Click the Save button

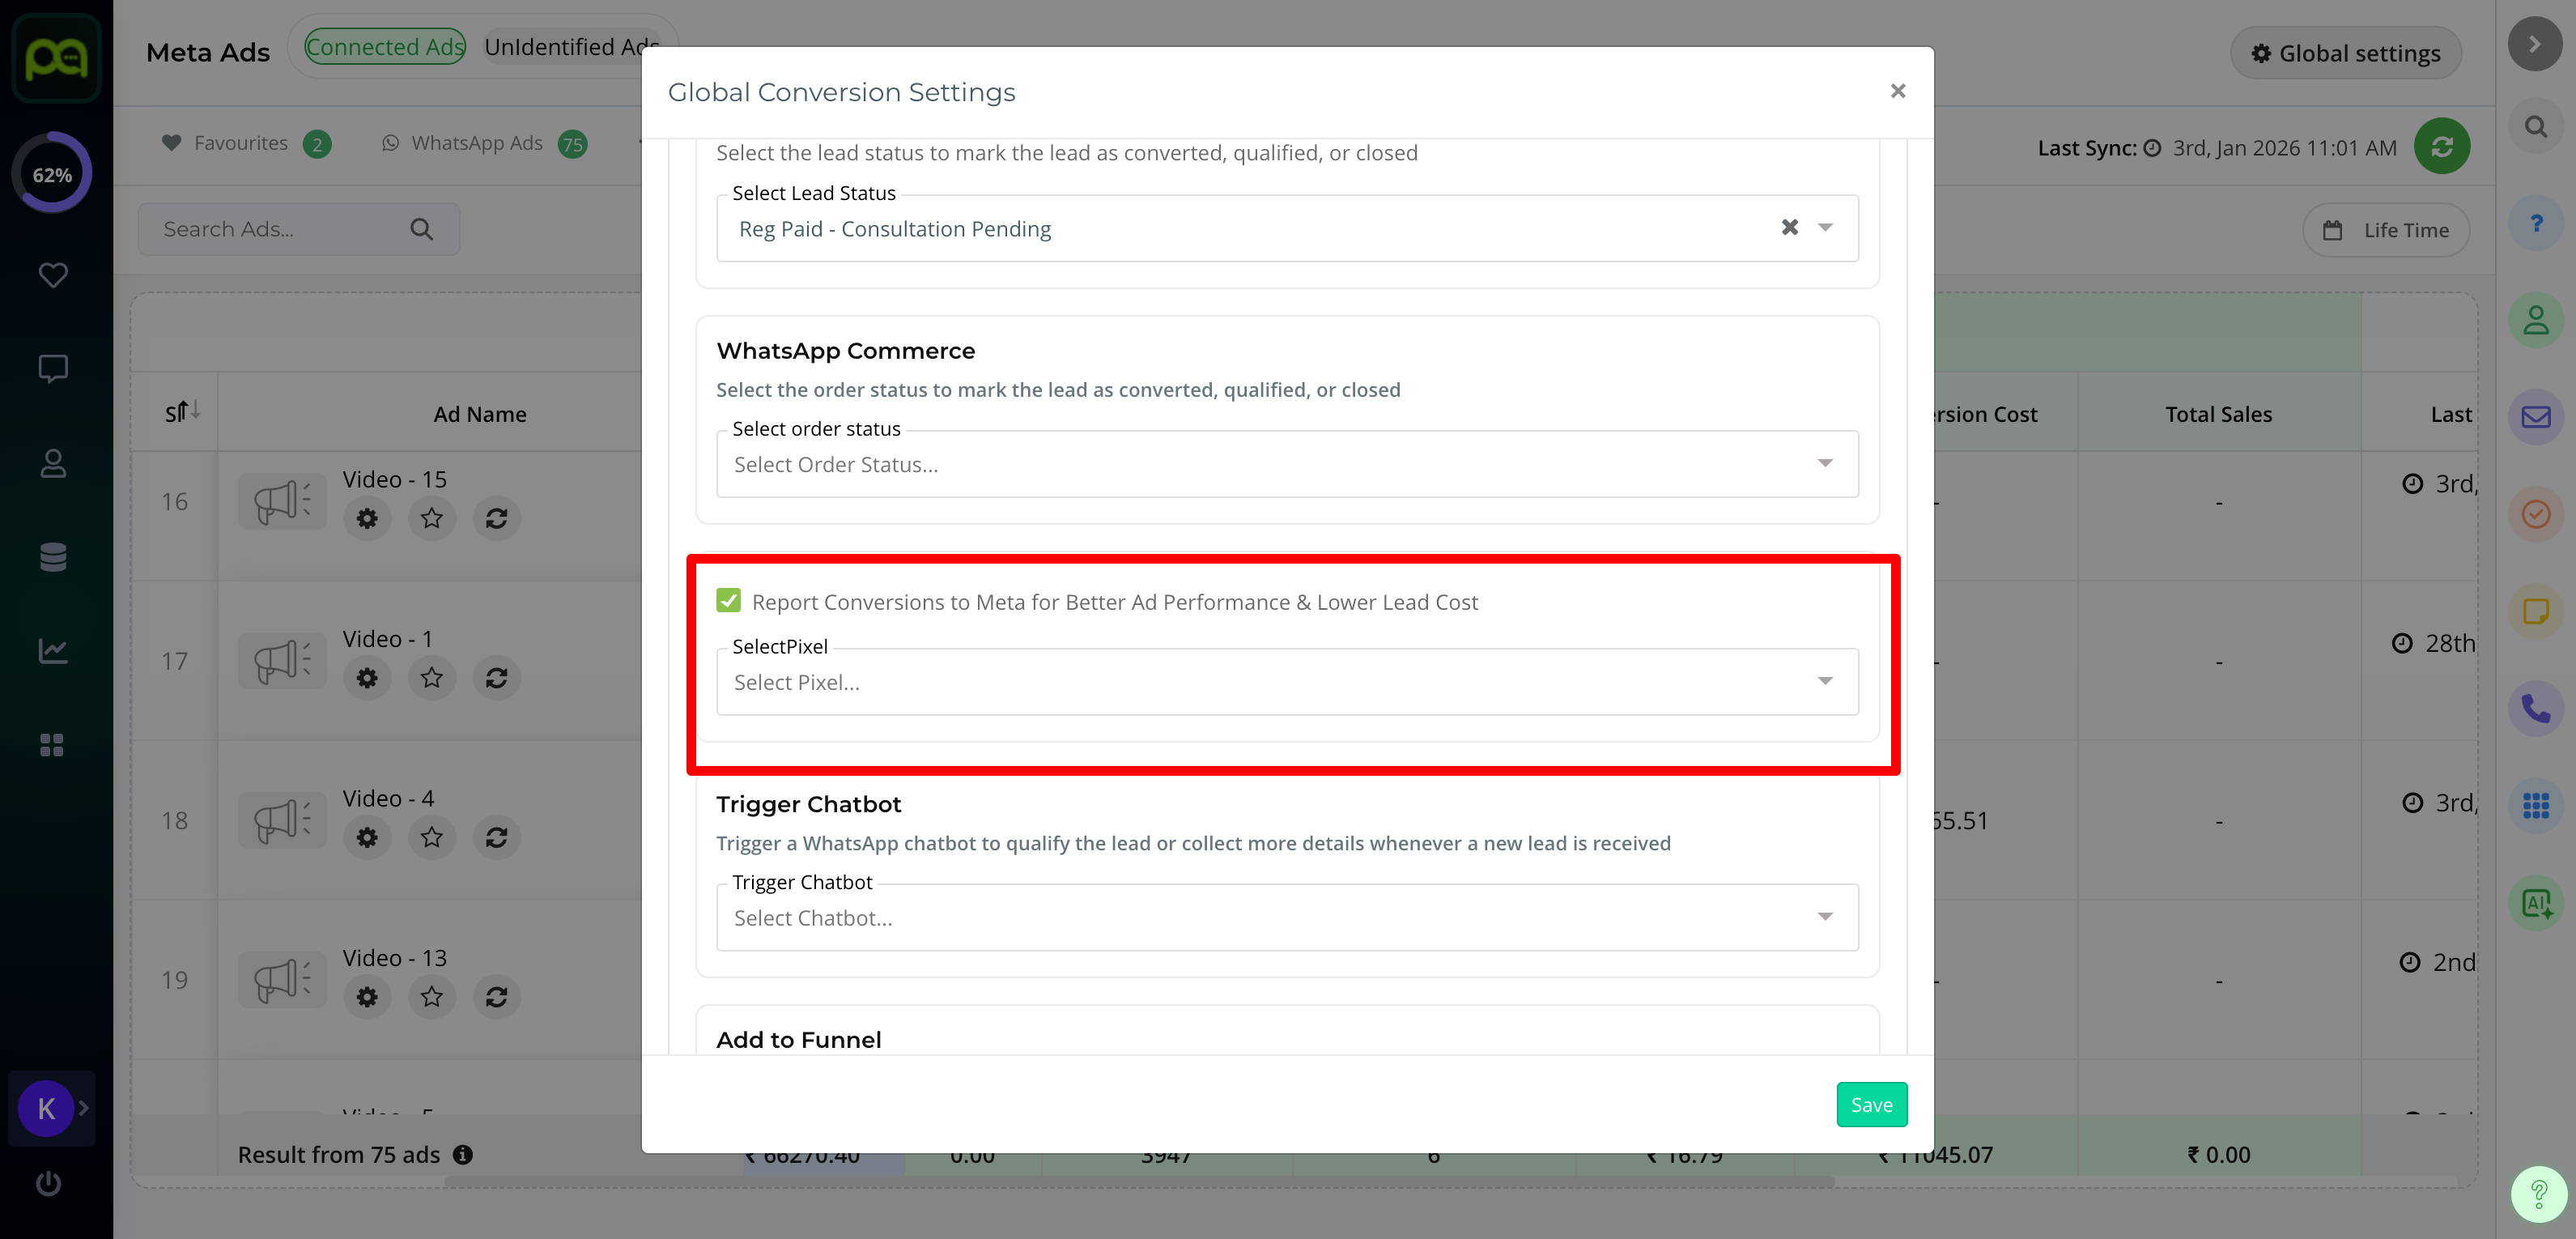tap(1870, 1104)
